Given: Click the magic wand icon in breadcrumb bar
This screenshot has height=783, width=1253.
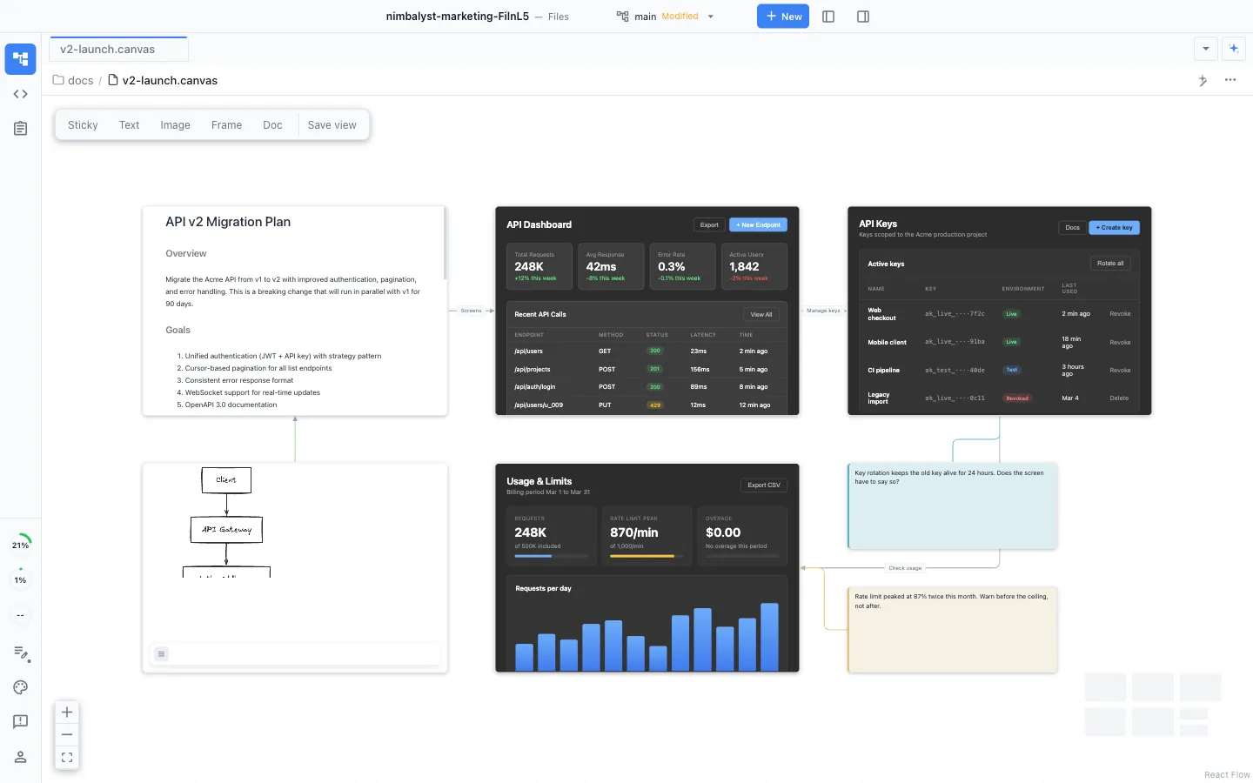Looking at the screenshot, I should (1203, 80).
